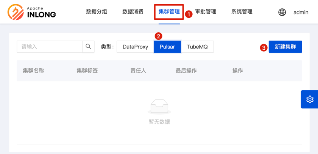The height and width of the screenshot is (154, 318).
Task: Click the 新建集群 button
Action: click(285, 47)
